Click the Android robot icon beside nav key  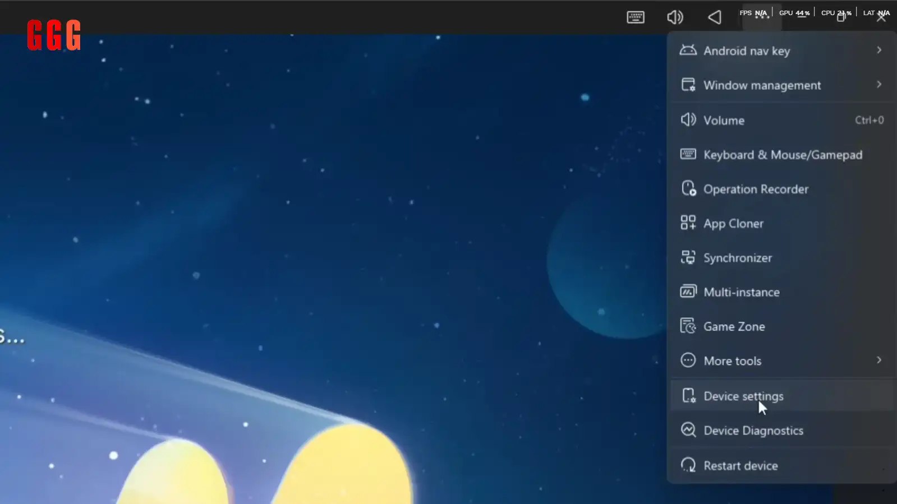tap(688, 50)
